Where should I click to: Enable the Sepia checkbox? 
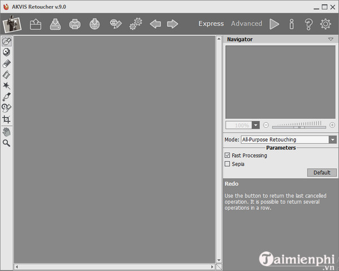click(227, 164)
